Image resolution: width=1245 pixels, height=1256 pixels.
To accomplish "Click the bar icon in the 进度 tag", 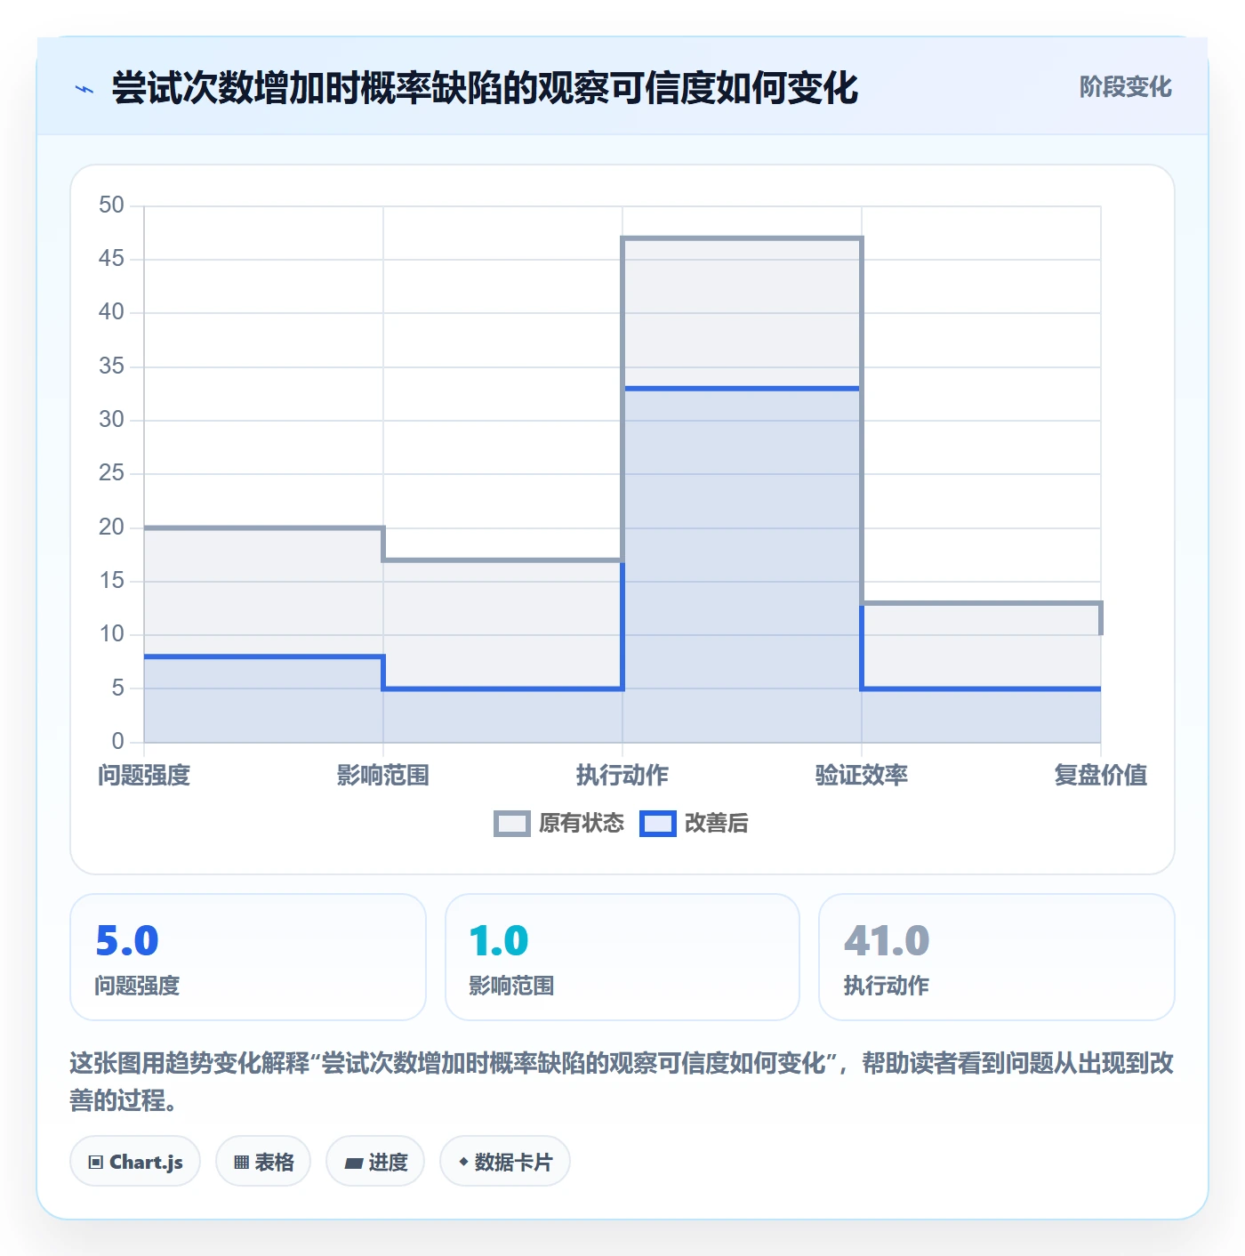I will (354, 1163).
